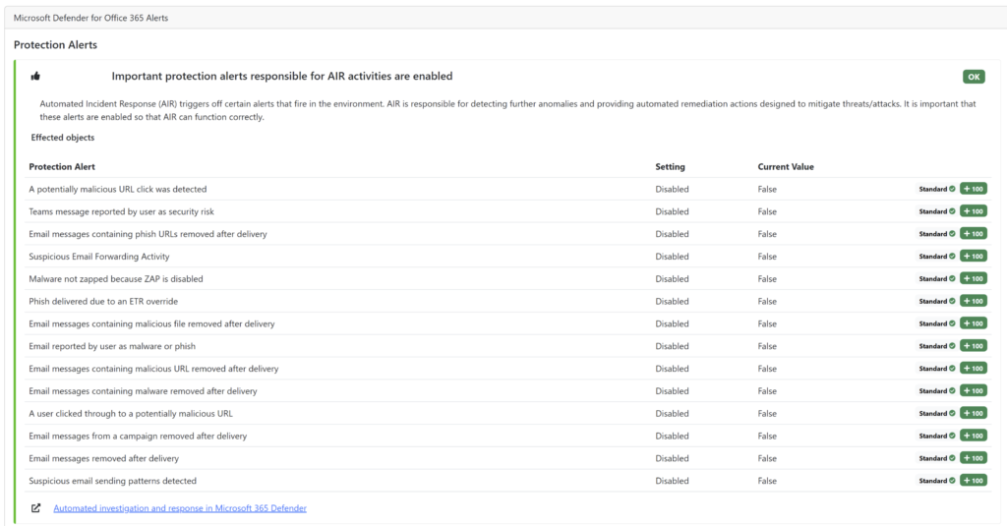Select the Email reported by user as malware or phish row

[112, 346]
